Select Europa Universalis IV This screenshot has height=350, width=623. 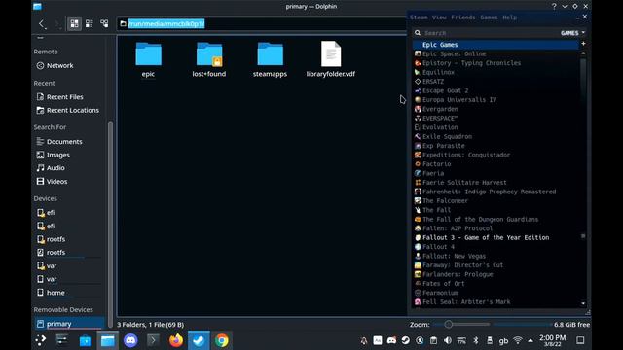[459, 99]
